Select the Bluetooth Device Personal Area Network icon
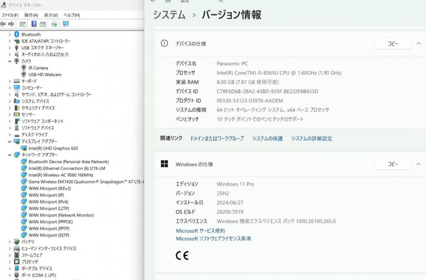Viewport: 426px width, 280px height. pos(24,161)
